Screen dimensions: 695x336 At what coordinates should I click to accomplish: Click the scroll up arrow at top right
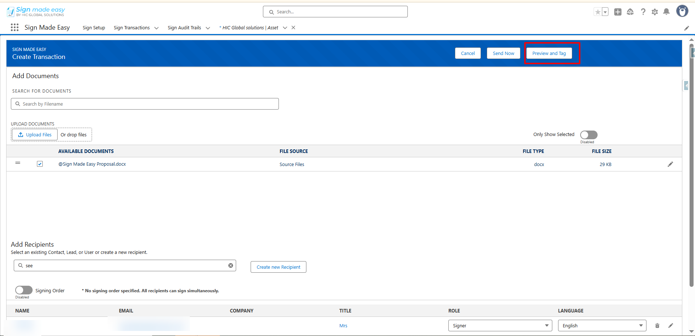[691, 40]
